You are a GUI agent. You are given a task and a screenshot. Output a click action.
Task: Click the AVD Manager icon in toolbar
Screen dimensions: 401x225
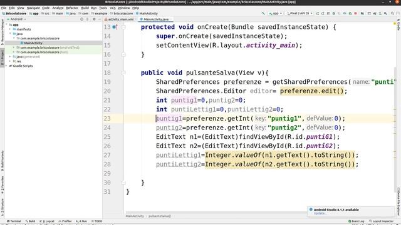[380, 13]
